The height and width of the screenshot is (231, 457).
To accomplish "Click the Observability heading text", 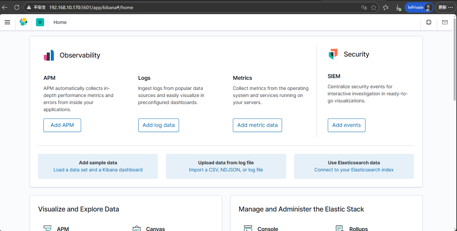I will point(80,55).
